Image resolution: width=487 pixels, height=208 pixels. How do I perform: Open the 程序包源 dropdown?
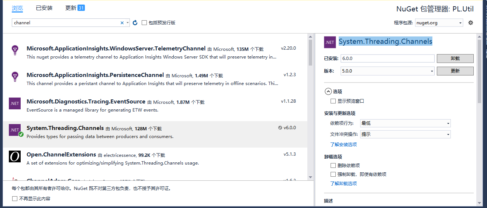[439, 23]
